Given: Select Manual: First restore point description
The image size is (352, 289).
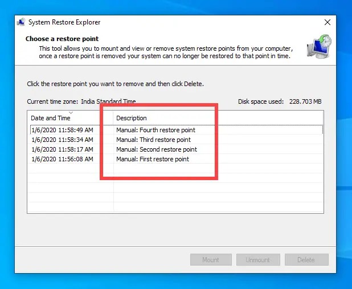Looking at the screenshot, I should [153, 159].
